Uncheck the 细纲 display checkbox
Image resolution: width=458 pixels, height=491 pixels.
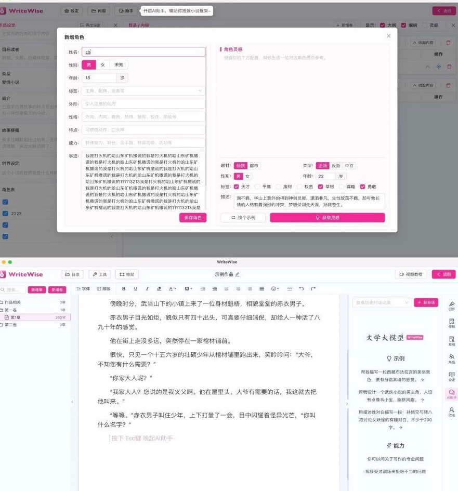[403, 25]
